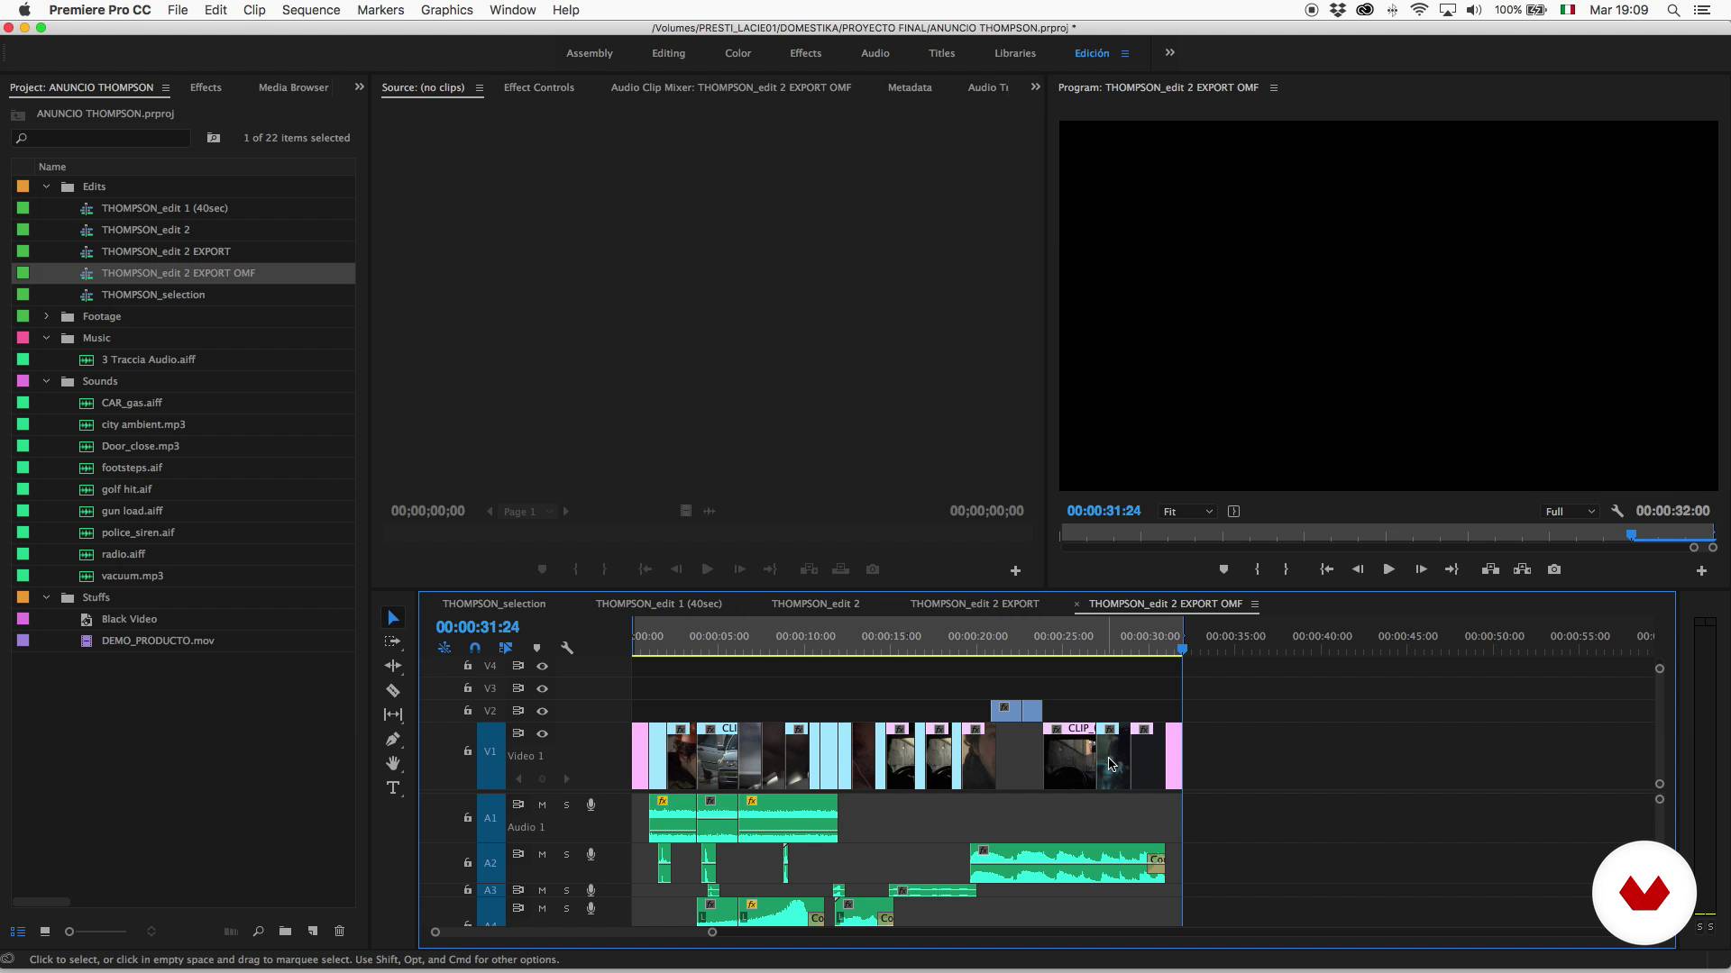This screenshot has height=973, width=1731.
Task: Toggle V3 track output eye
Action: (543, 689)
